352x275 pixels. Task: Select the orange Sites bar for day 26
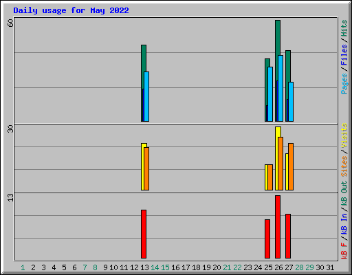(x=280, y=164)
